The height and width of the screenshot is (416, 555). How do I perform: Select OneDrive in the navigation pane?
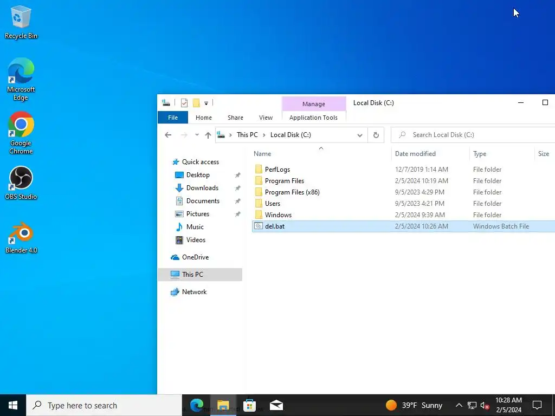pyautogui.click(x=195, y=257)
